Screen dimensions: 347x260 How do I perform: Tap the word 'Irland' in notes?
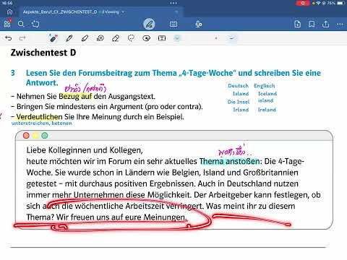241,110
